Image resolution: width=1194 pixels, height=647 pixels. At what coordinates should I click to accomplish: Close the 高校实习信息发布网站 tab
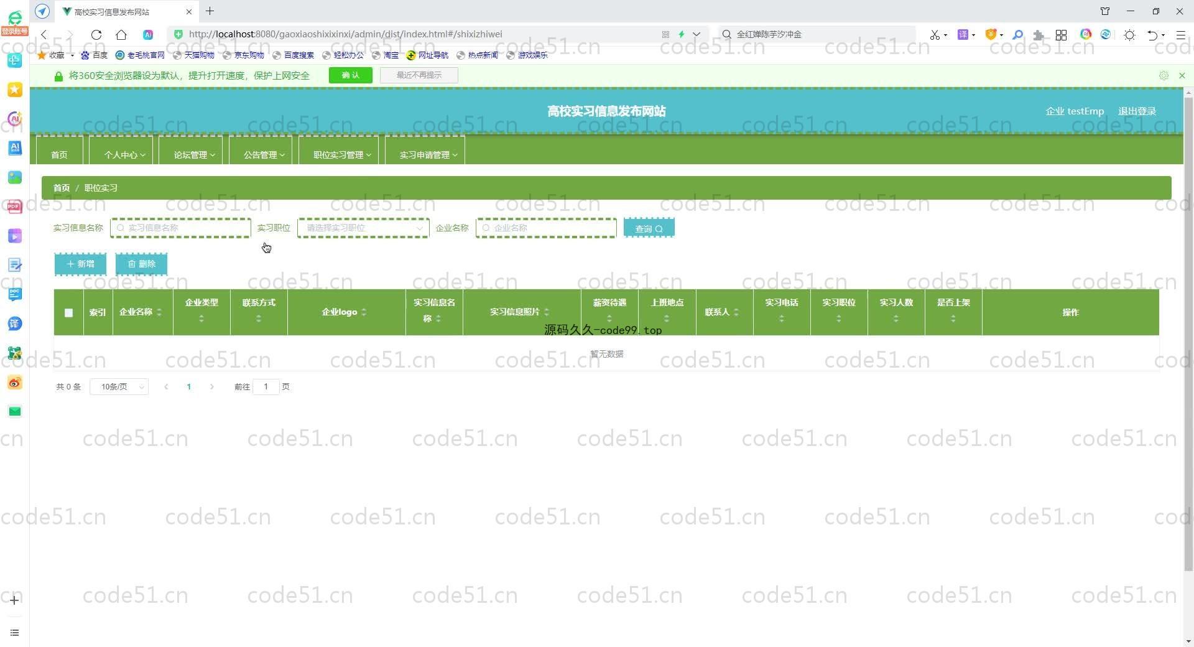coord(189,12)
